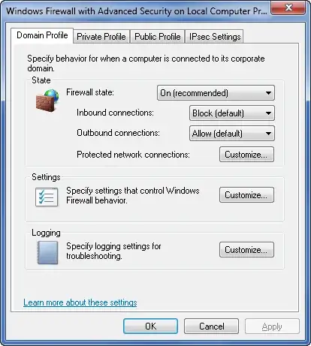Image resolution: width=311 pixels, height=346 pixels.
Task: Open the Firewall state dropdown
Action: [216, 93]
